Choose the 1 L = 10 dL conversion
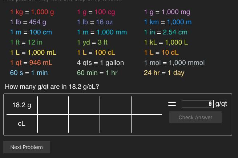The height and width of the screenshot is (158, 238). pos(161,53)
